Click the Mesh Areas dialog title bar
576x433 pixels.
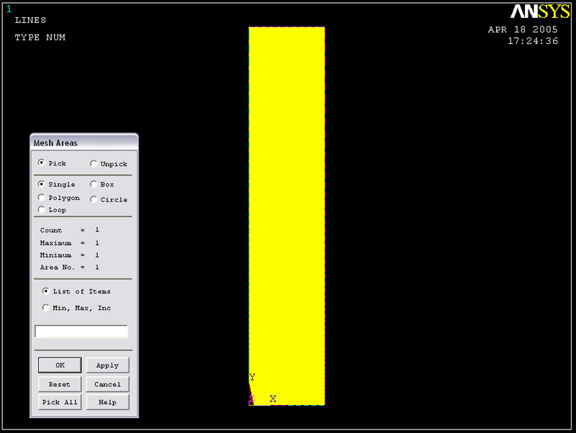84,142
